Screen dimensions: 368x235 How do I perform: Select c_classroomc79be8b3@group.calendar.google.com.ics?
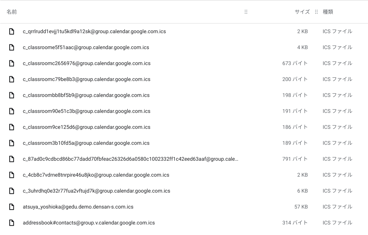pos(87,79)
